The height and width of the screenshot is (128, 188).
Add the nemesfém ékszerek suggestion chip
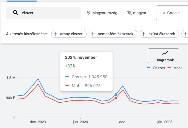tap(113, 34)
